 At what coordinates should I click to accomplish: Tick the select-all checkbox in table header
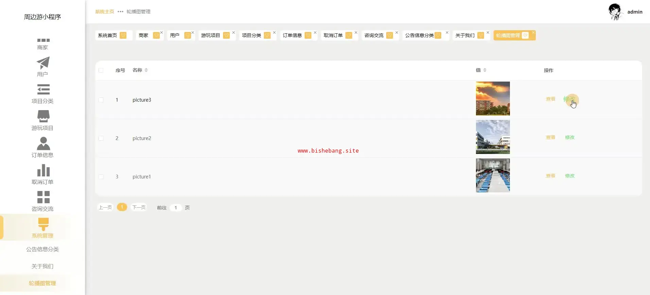point(101,70)
